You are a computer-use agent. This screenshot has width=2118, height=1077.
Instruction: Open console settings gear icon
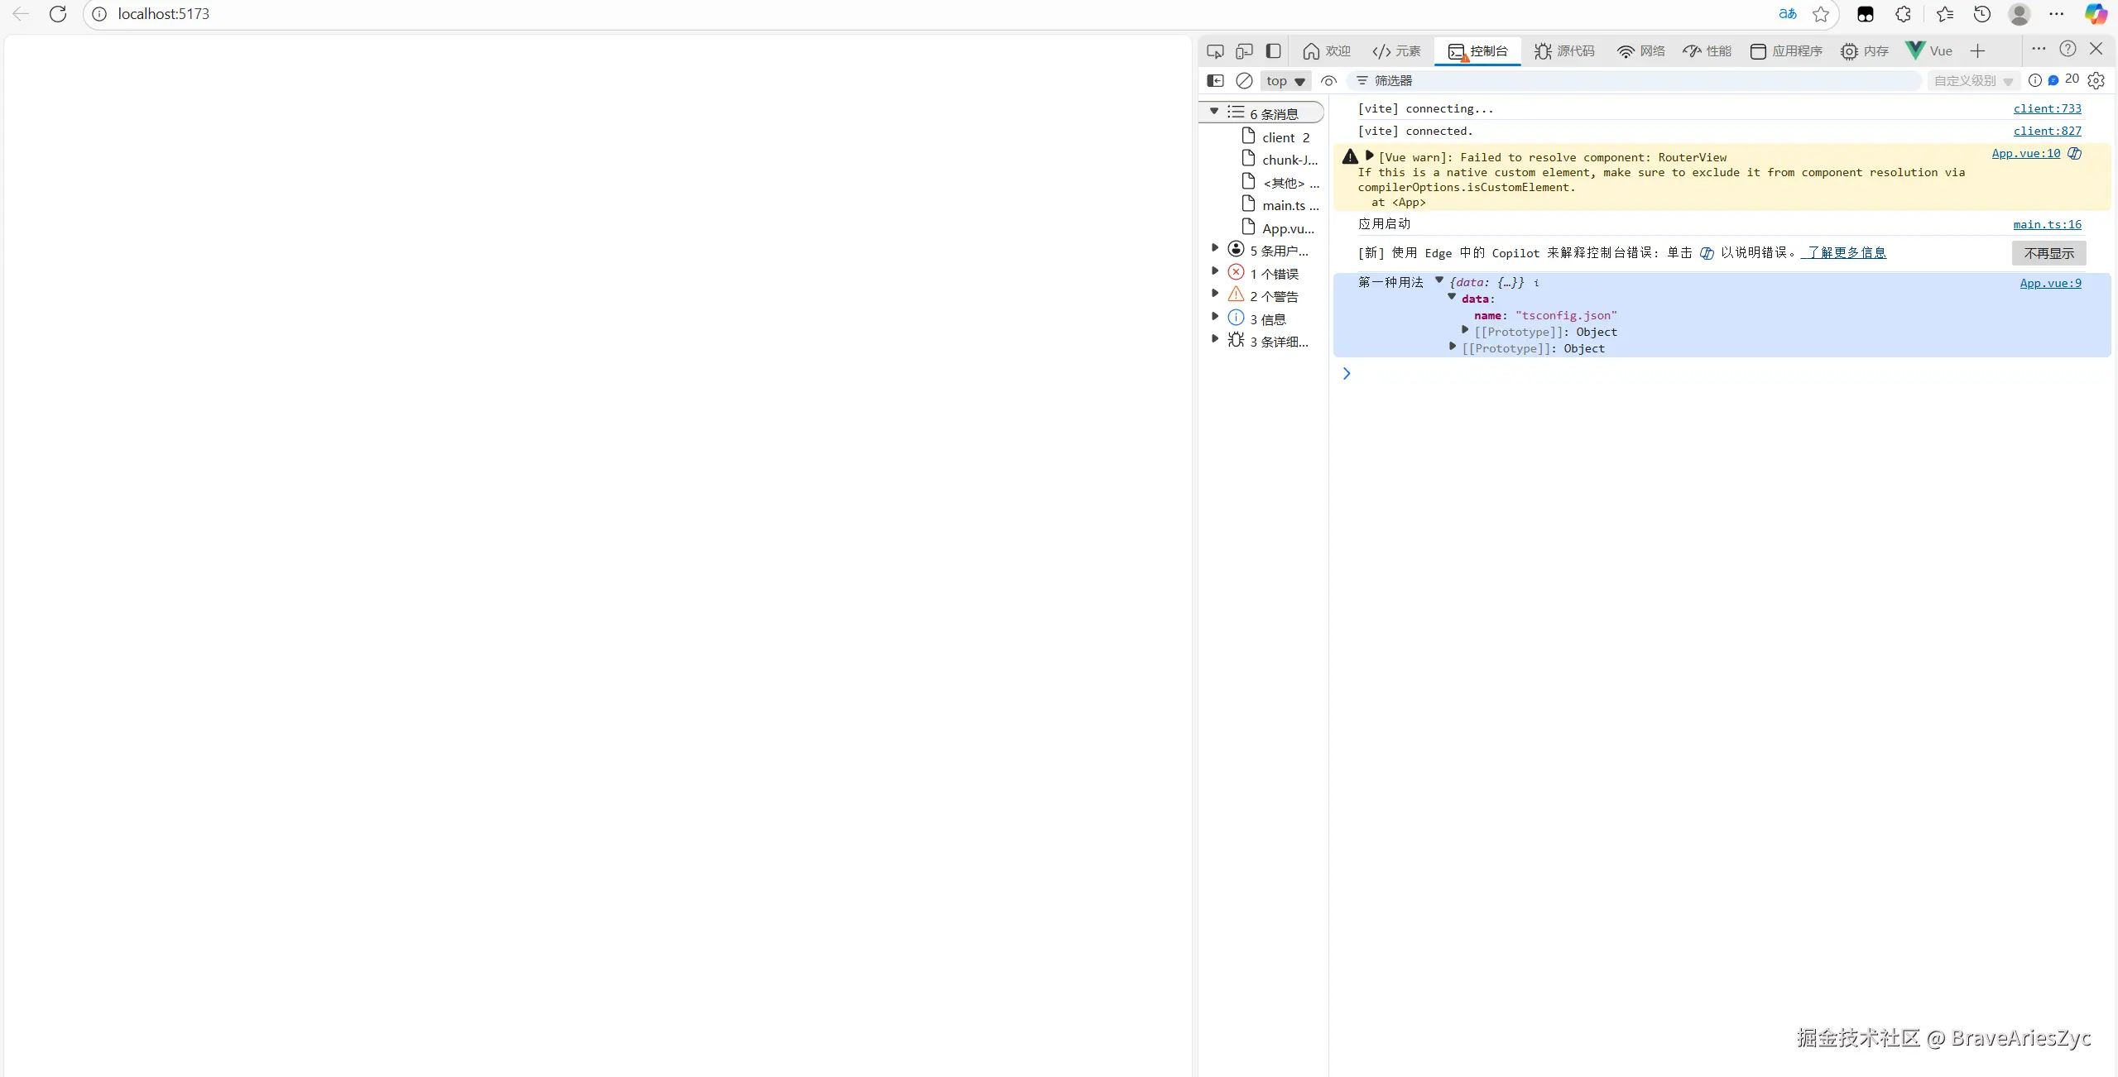click(x=2096, y=80)
